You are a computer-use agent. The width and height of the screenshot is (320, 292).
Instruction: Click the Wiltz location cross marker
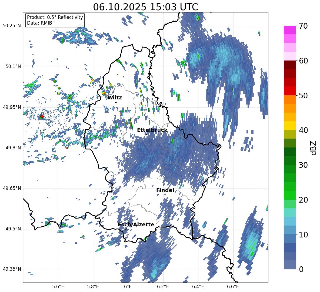click(116, 102)
